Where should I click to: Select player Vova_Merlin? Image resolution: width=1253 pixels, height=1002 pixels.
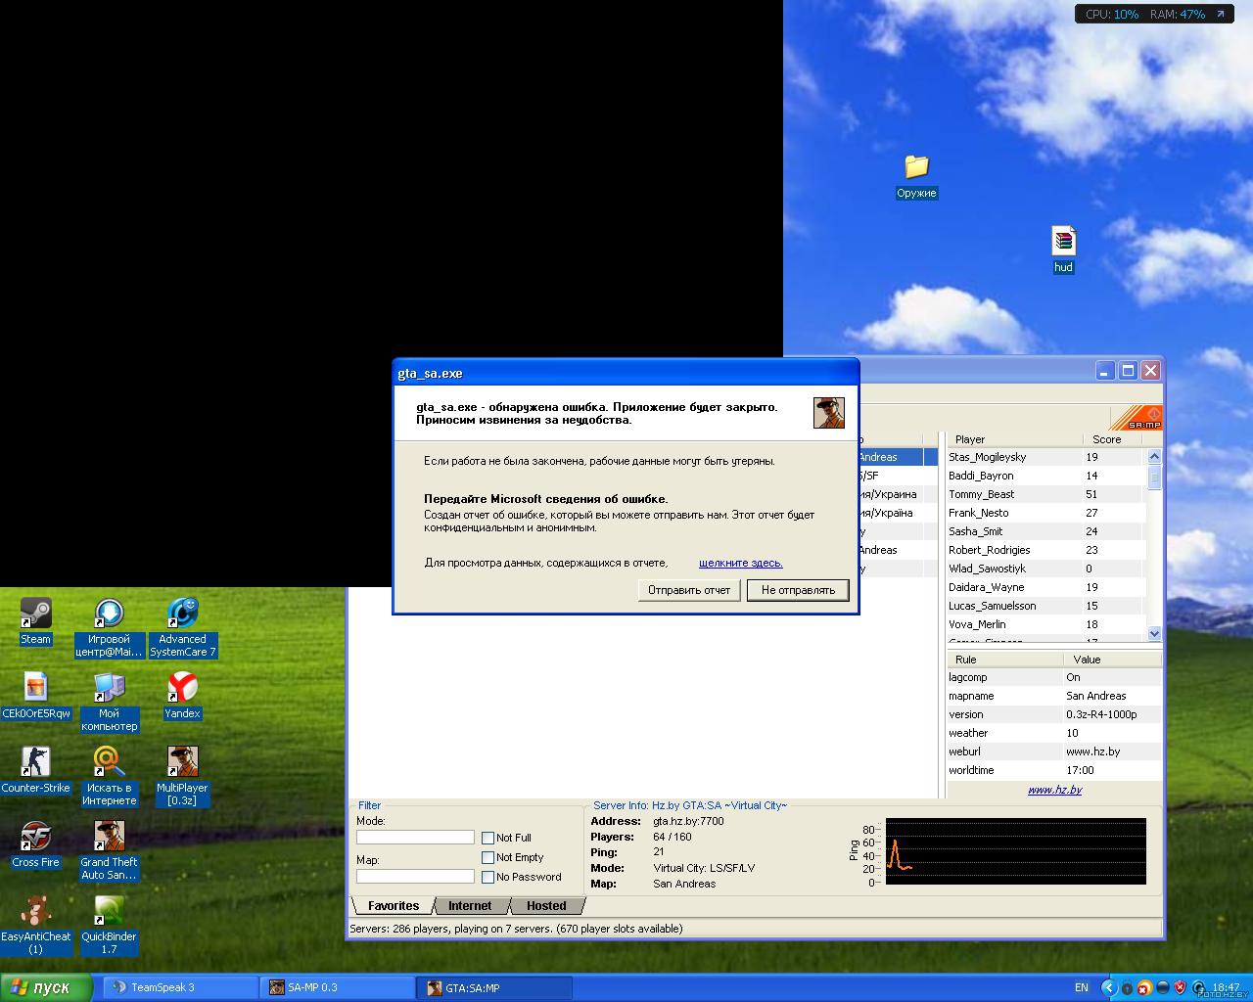[1046, 624]
